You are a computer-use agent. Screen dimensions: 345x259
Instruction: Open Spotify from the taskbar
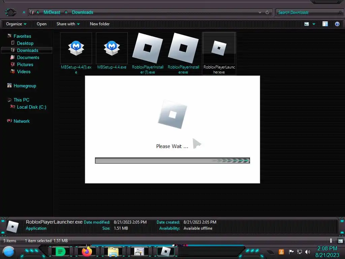pos(60,252)
